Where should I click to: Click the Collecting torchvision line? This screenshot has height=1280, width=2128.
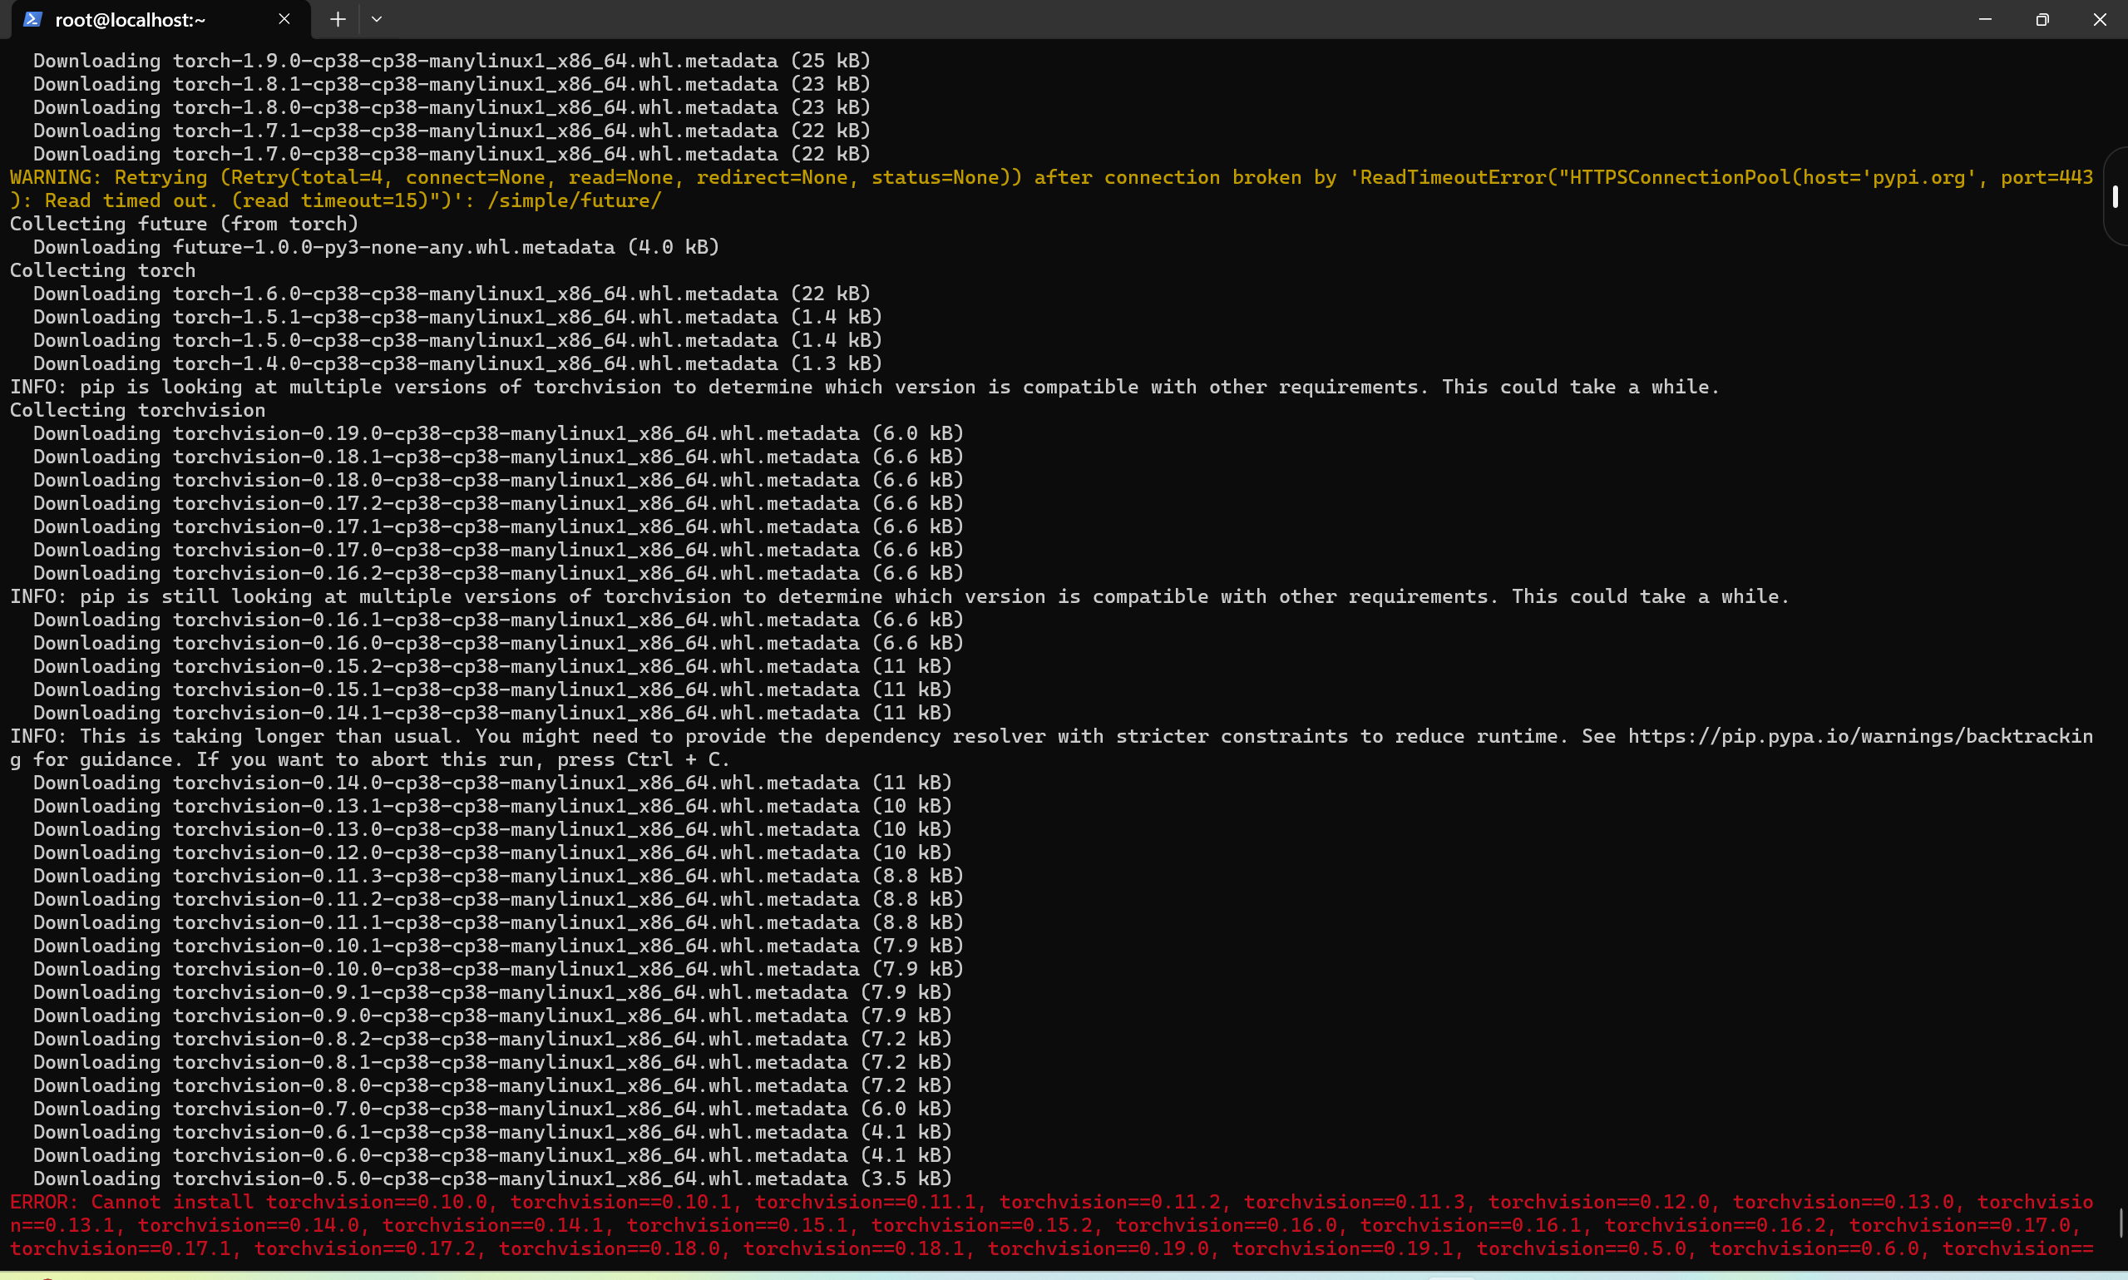[137, 410]
